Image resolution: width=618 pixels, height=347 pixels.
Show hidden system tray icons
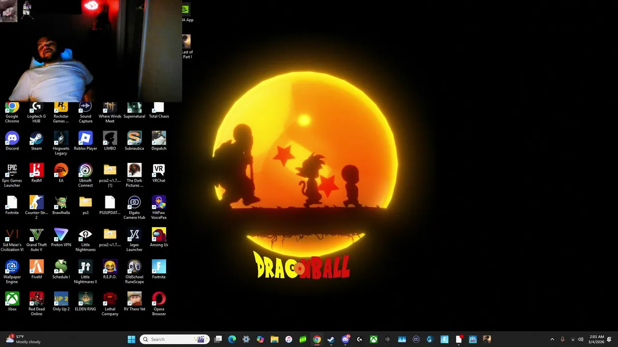[x=552, y=339]
